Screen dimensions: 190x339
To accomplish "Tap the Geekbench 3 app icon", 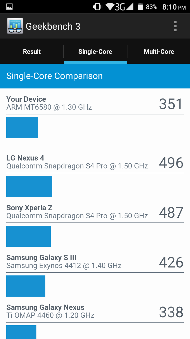I will tap(15, 26).
